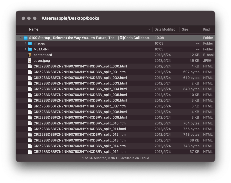Click the window title path /Users/apple/Desktop/books
231x183 pixels.
coord(70,18)
